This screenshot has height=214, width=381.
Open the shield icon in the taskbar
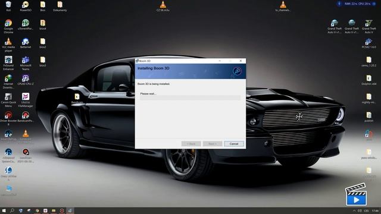pos(21,210)
